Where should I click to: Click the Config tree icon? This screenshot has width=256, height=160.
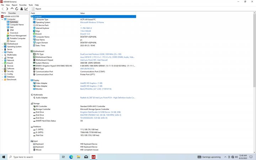pyautogui.click(x=5, y=74)
